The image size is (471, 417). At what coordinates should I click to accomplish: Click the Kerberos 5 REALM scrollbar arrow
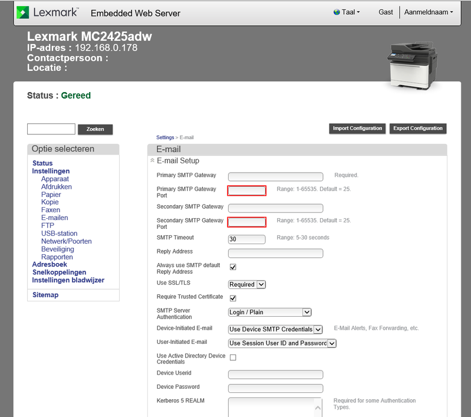pyautogui.click(x=318, y=408)
